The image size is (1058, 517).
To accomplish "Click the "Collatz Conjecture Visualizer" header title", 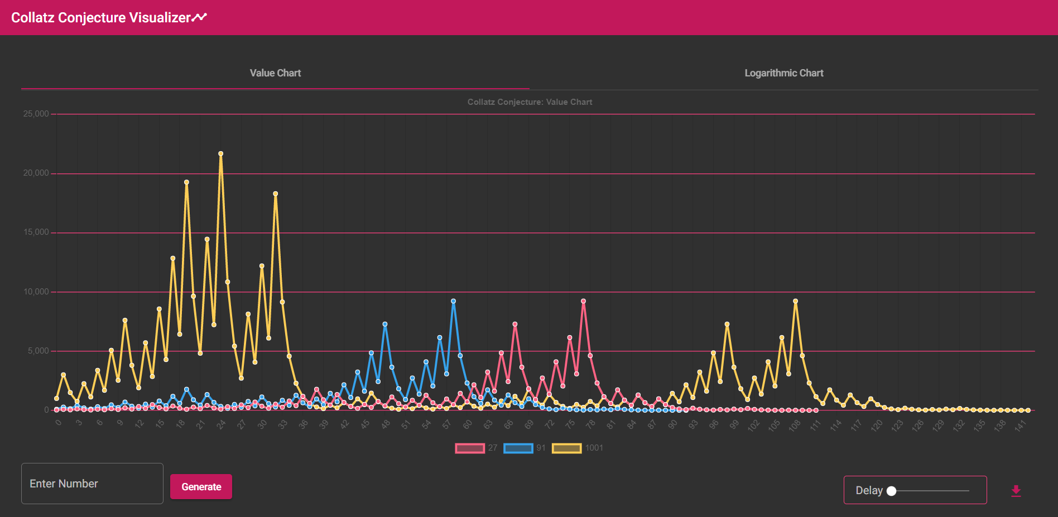I will point(101,18).
